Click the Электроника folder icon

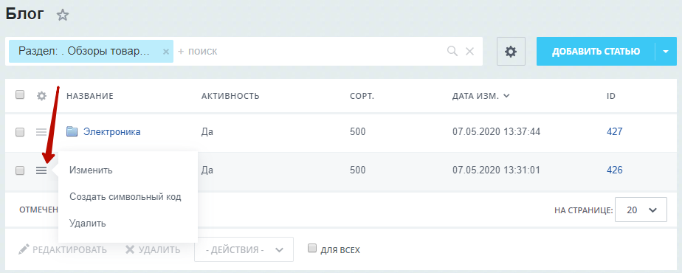(x=72, y=131)
